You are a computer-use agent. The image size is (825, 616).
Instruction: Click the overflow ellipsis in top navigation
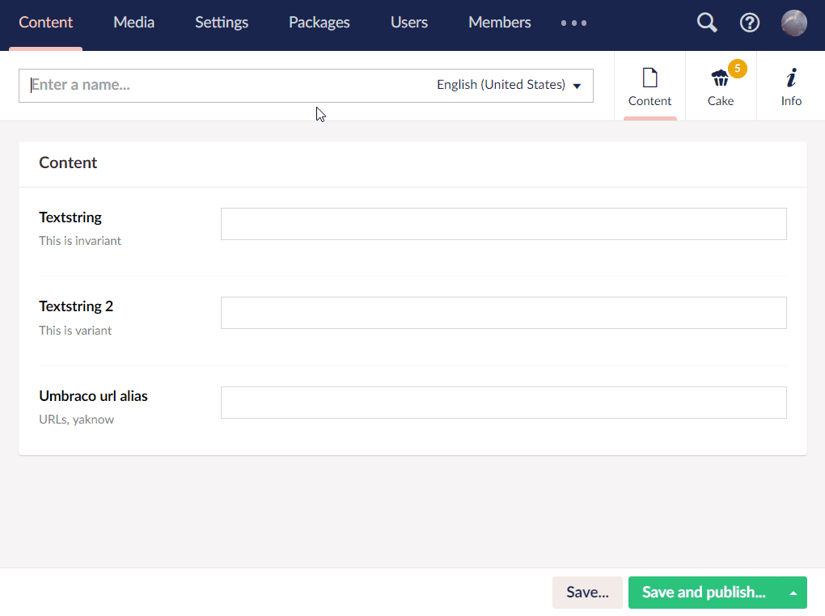click(x=573, y=23)
